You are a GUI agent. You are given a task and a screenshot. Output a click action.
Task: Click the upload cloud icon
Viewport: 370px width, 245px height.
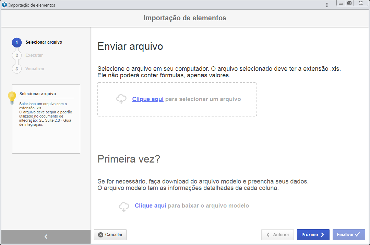coord(121,99)
